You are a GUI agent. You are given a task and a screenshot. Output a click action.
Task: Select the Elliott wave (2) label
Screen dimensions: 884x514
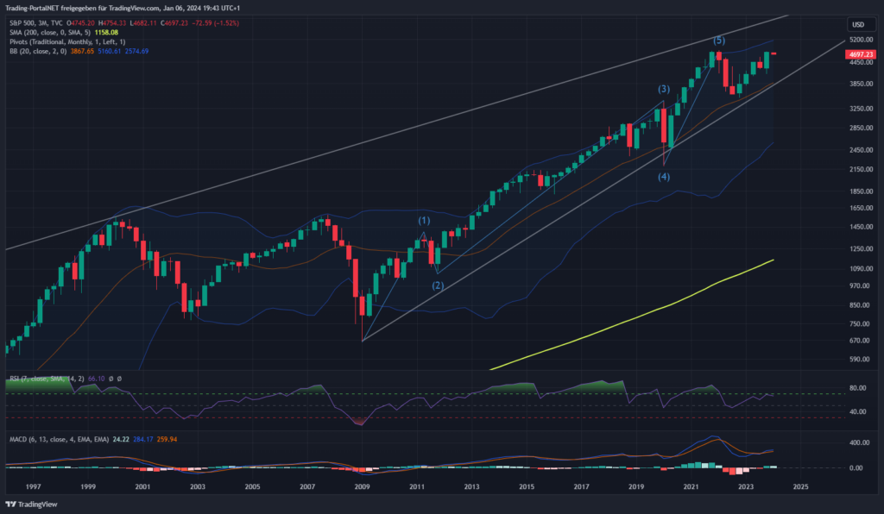point(438,285)
